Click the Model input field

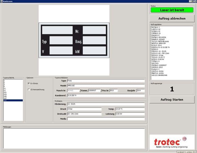click(x=106, y=85)
